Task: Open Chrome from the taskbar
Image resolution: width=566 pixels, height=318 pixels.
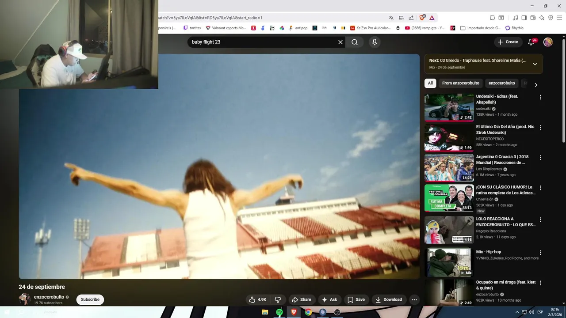Action: click(x=308, y=312)
